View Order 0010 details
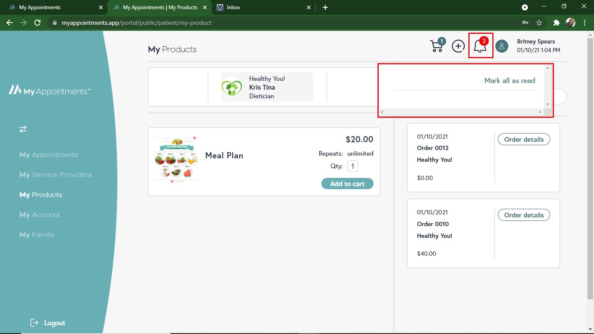The height and width of the screenshot is (334, 594). click(524, 215)
